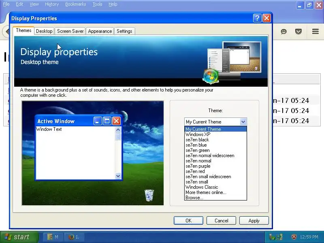Choose se7en normal widescreen theme
The width and height of the screenshot is (324, 243).
(x=215, y=156)
